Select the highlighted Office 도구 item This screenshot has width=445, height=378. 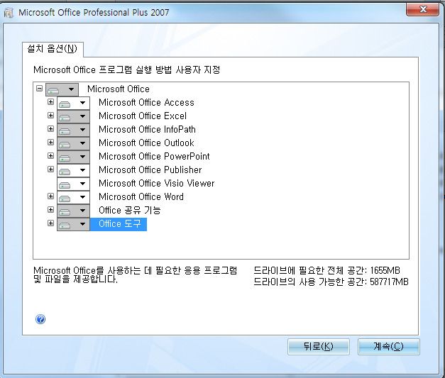(119, 224)
